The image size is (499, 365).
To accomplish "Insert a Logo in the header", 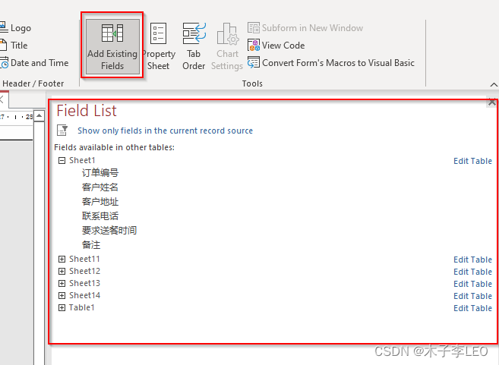I will 16,28.
